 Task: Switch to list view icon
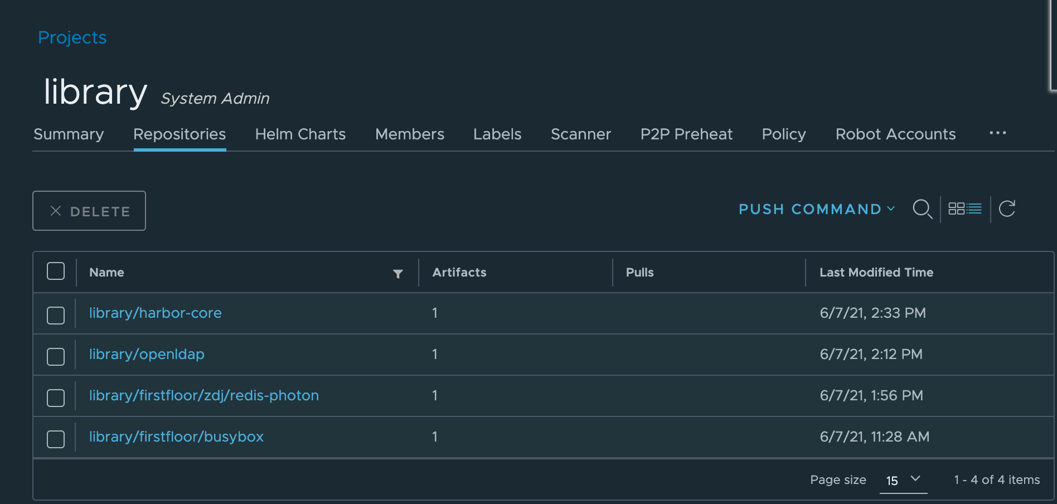click(974, 209)
